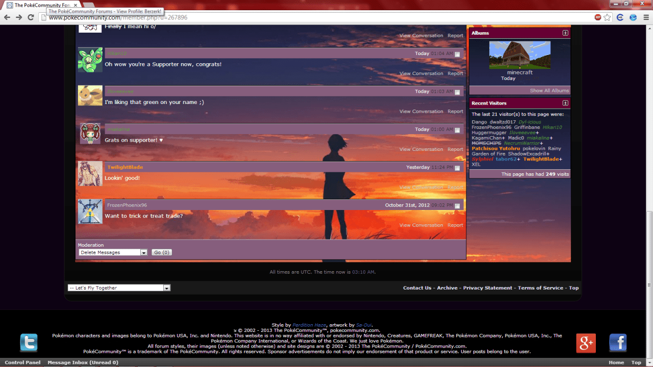The height and width of the screenshot is (367, 653).
Task: Click Top in the bottom bar
Action: [x=636, y=362]
